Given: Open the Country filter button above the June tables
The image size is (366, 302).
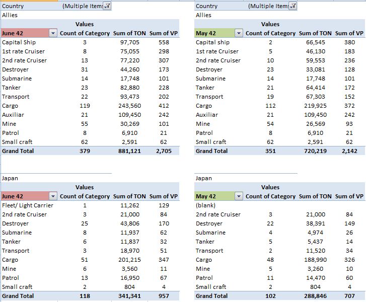Looking at the screenshot, I should 107,6.
